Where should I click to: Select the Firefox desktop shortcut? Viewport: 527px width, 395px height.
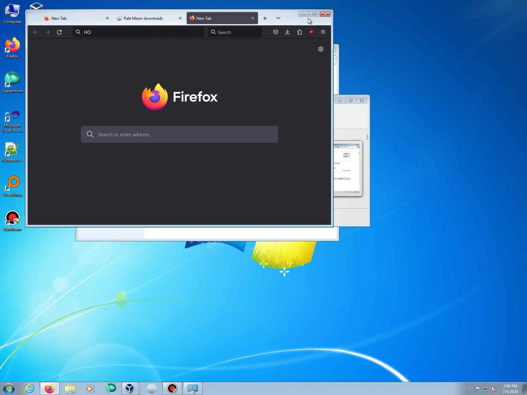coord(13,48)
